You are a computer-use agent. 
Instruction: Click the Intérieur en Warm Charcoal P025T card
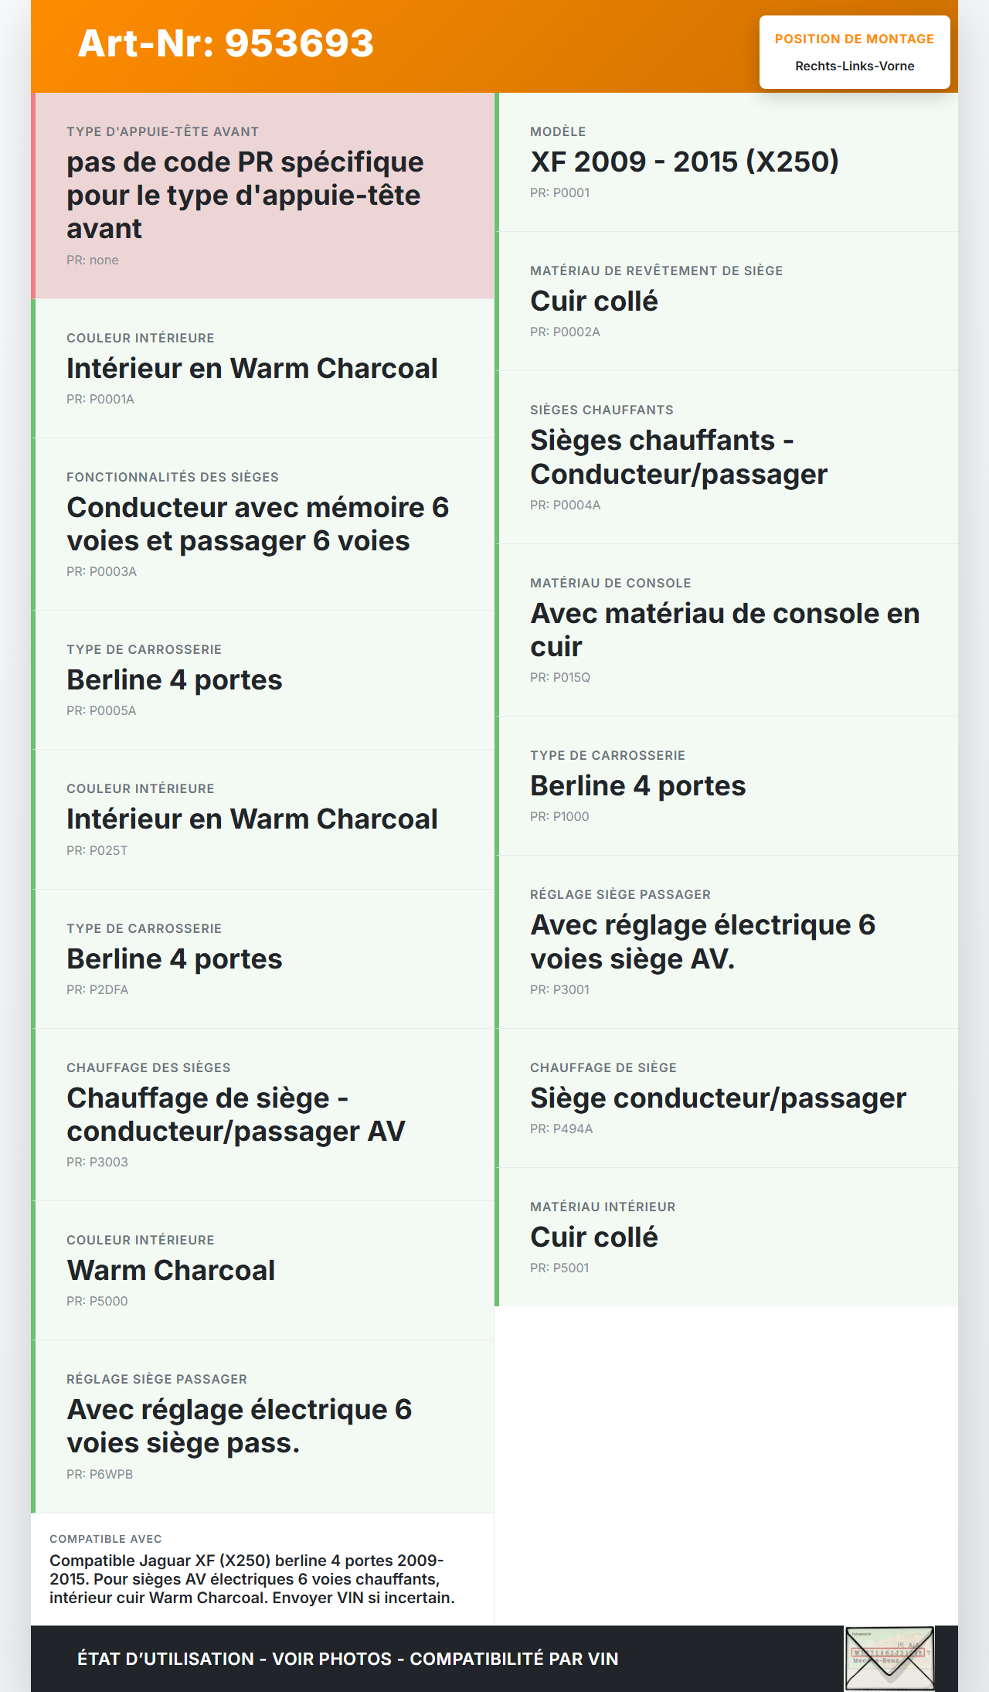click(x=263, y=819)
